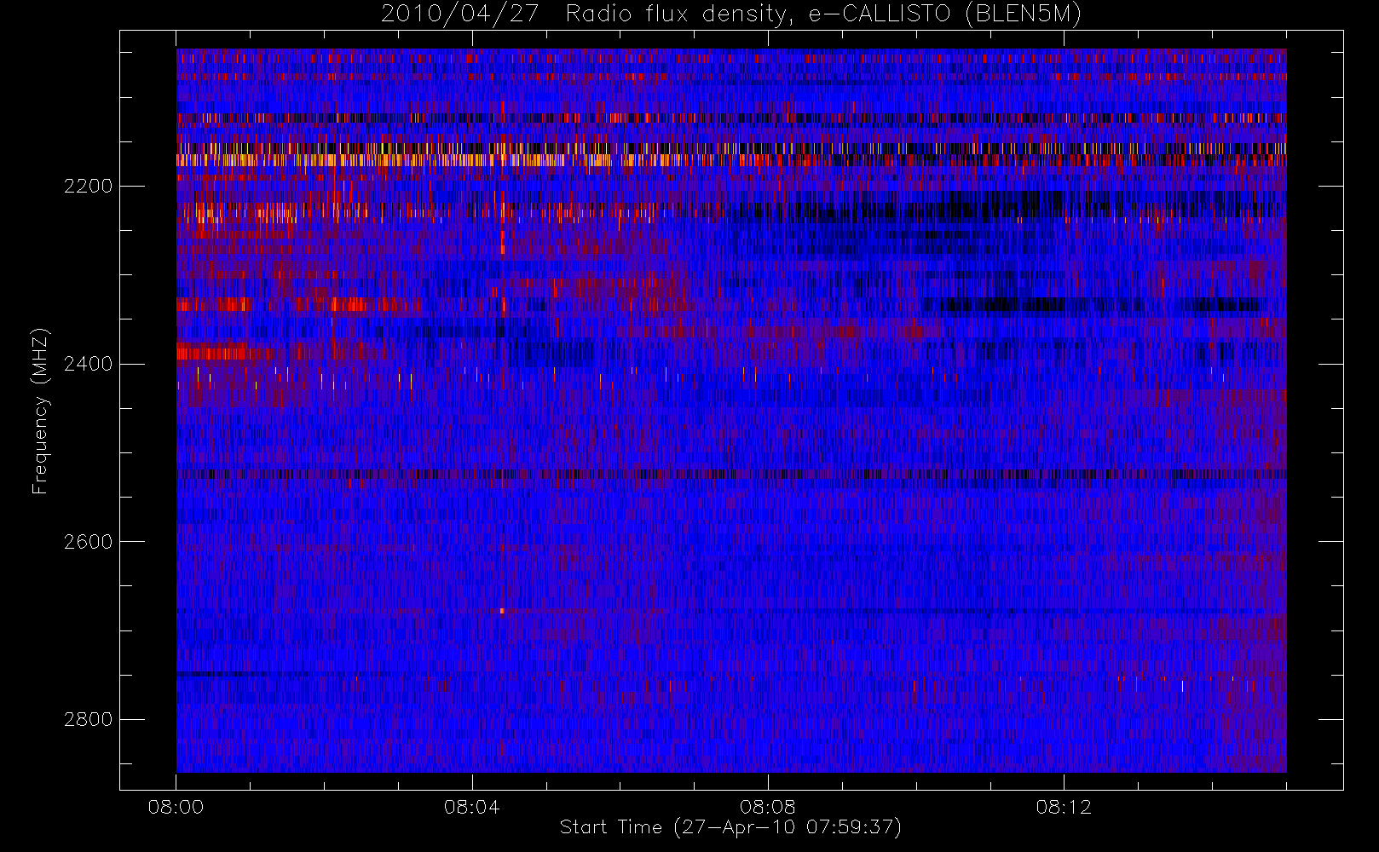The width and height of the screenshot is (1379, 852).
Task: Click the plot title 'Radio flux density, e-CALLISTO (BLEN5M)'
Action: tap(823, 14)
